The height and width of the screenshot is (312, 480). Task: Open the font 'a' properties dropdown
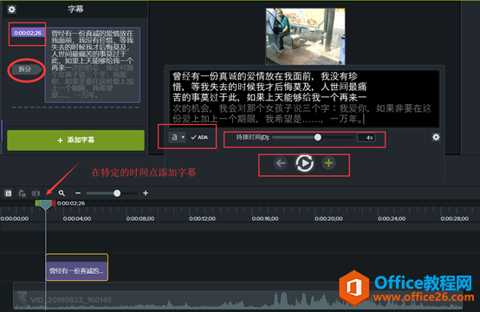[177, 137]
